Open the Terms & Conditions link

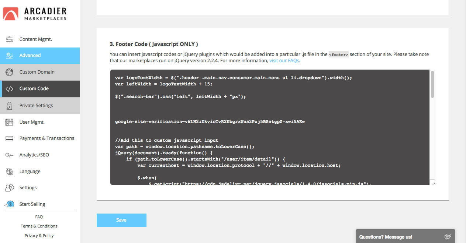39,226
